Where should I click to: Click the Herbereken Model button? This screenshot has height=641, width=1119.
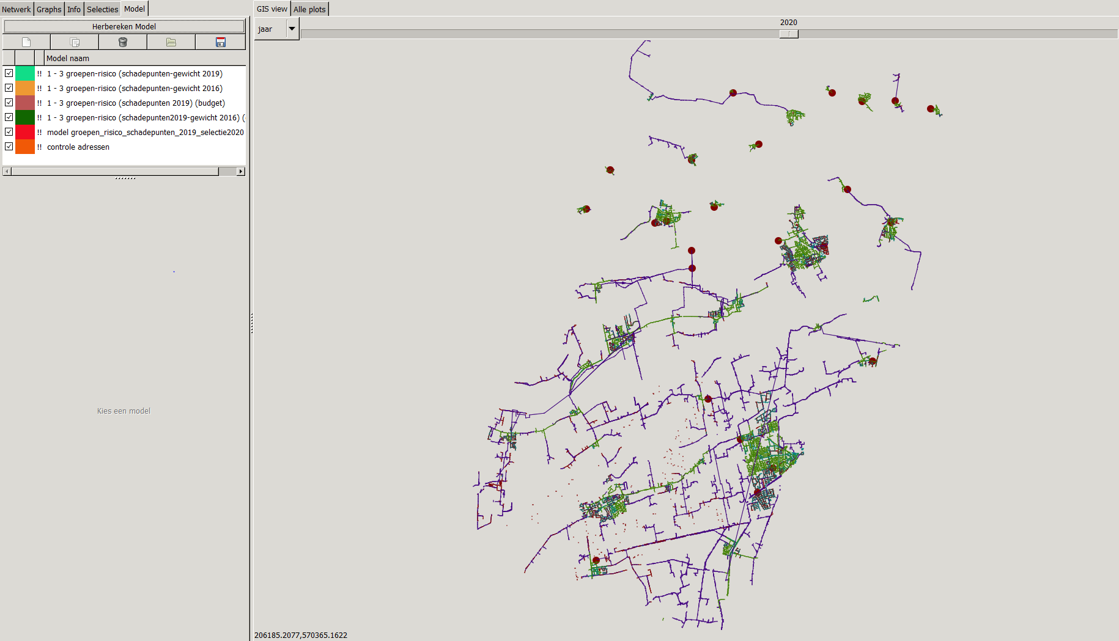pos(124,26)
